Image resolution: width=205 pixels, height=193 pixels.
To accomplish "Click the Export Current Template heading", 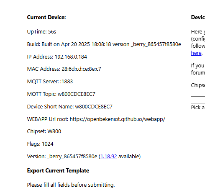I will 58,171.
